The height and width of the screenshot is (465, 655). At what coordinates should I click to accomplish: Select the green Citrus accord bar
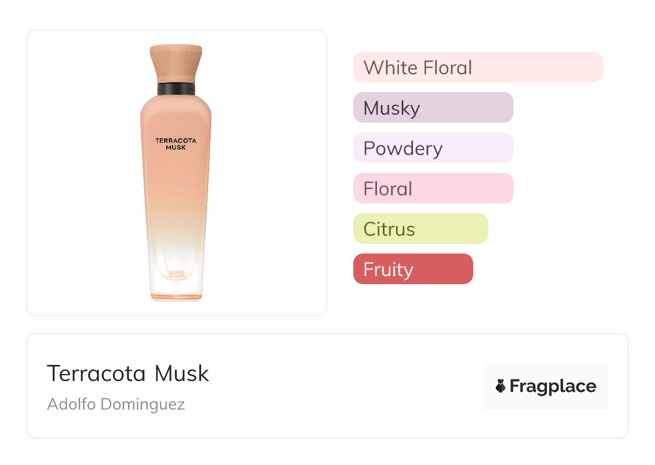pyautogui.click(x=420, y=229)
